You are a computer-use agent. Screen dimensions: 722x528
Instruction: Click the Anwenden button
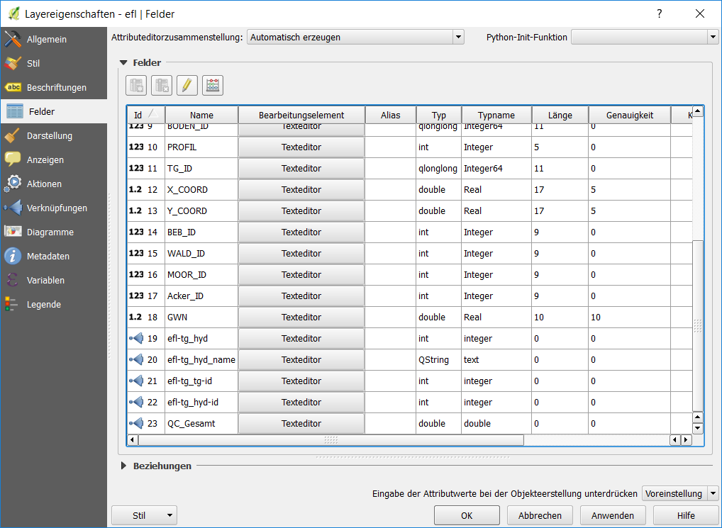pyautogui.click(x=613, y=515)
